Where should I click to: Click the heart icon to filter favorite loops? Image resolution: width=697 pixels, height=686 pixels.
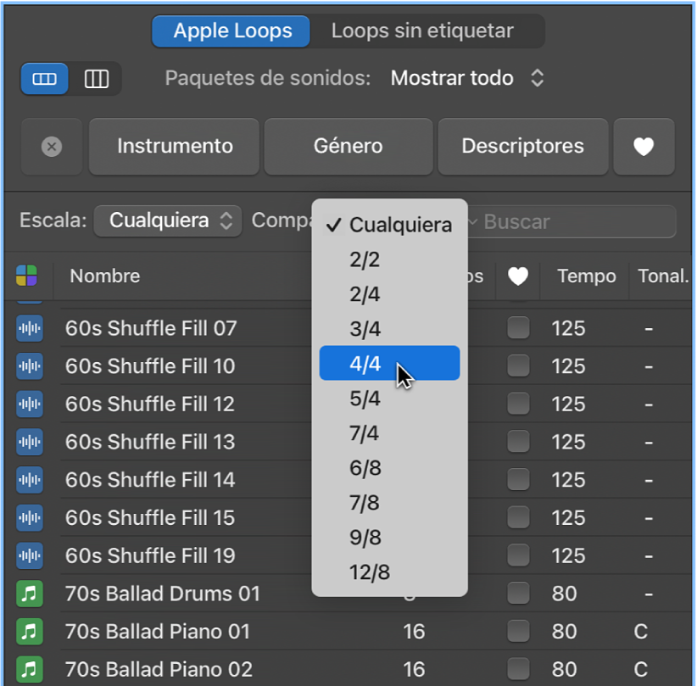click(x=644, y=146)
